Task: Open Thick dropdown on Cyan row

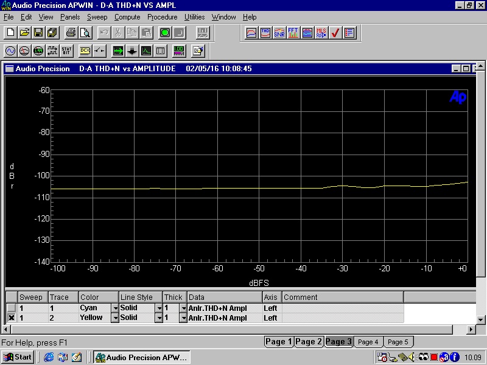Action: [183, 308]
